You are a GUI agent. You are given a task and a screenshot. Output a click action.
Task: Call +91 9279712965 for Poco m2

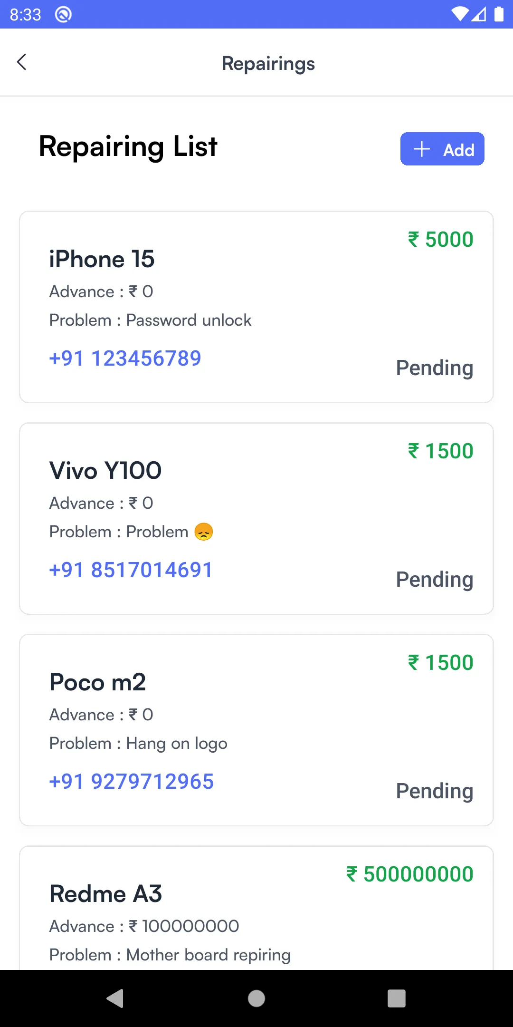[x=132, y=782]
